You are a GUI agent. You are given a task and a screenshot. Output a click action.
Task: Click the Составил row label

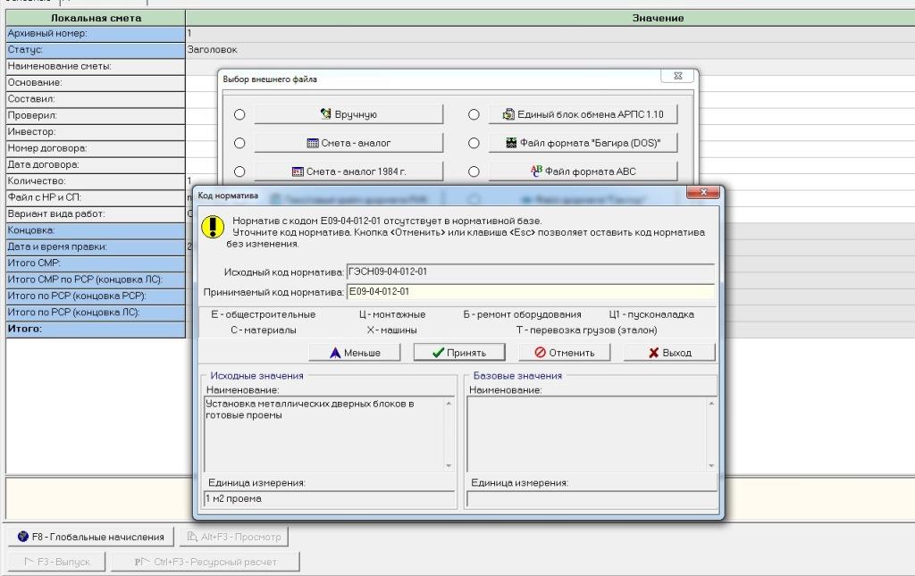96,99
